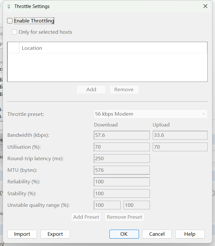Click the Charles app icon in title bar
The height and width of the screenshot is (246, 215).
click(x=9, y=6)
